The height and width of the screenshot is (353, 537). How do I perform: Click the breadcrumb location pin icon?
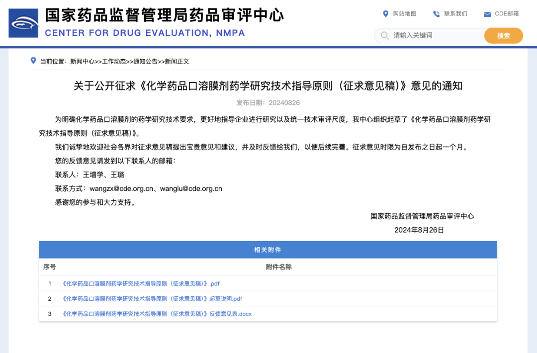click(32, 61)
